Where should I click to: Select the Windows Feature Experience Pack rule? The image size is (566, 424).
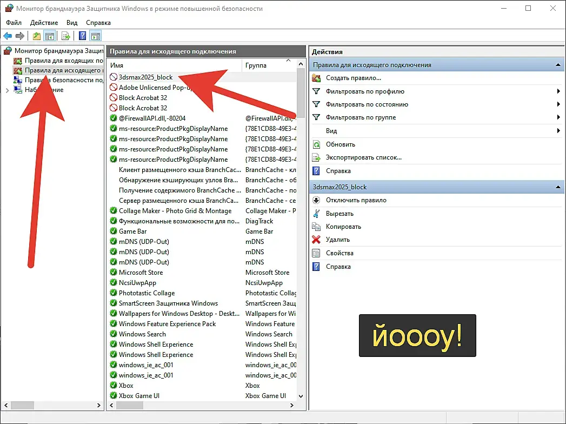167,324
